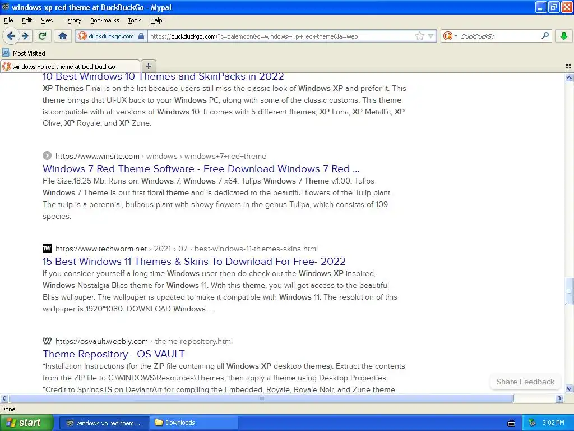Click the vertical scrollbar up arrow
Viewport: 574px width, 431px height.
569,77
